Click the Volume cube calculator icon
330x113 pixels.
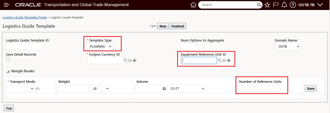164,89
